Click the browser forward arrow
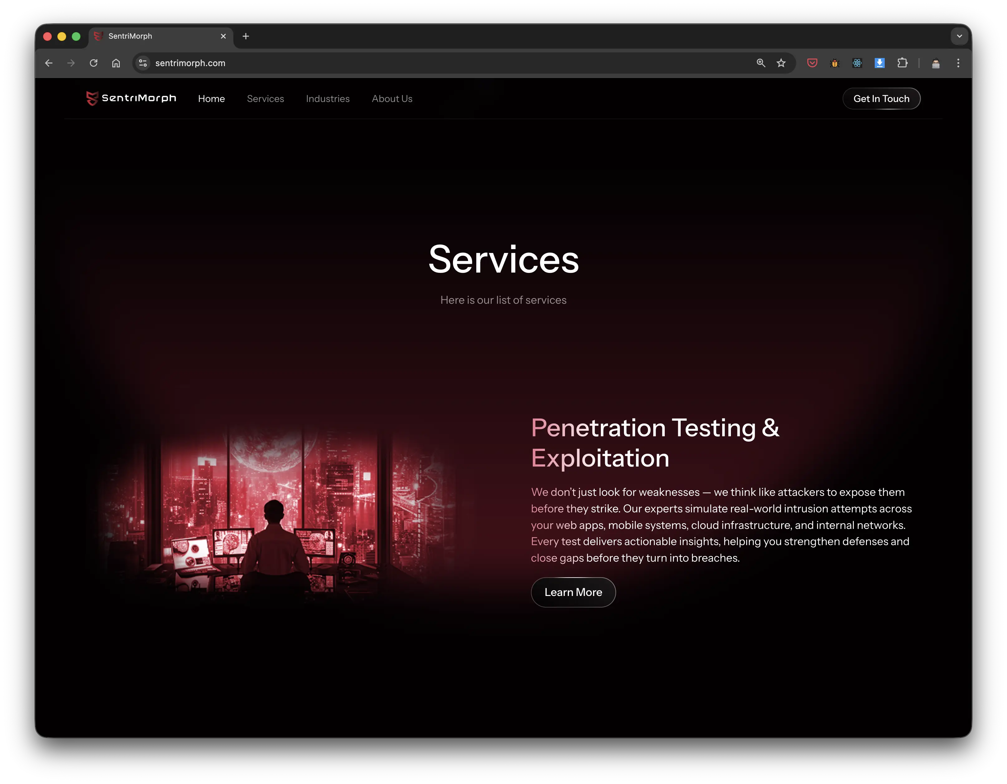The image size is (1007, 784). 71,63
